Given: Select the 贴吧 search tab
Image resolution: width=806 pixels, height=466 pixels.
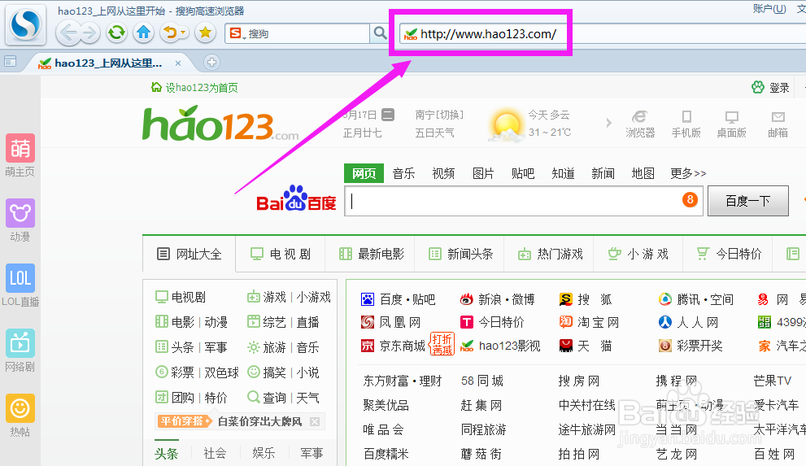Looking at the screenshot, I should click(523, 174).
